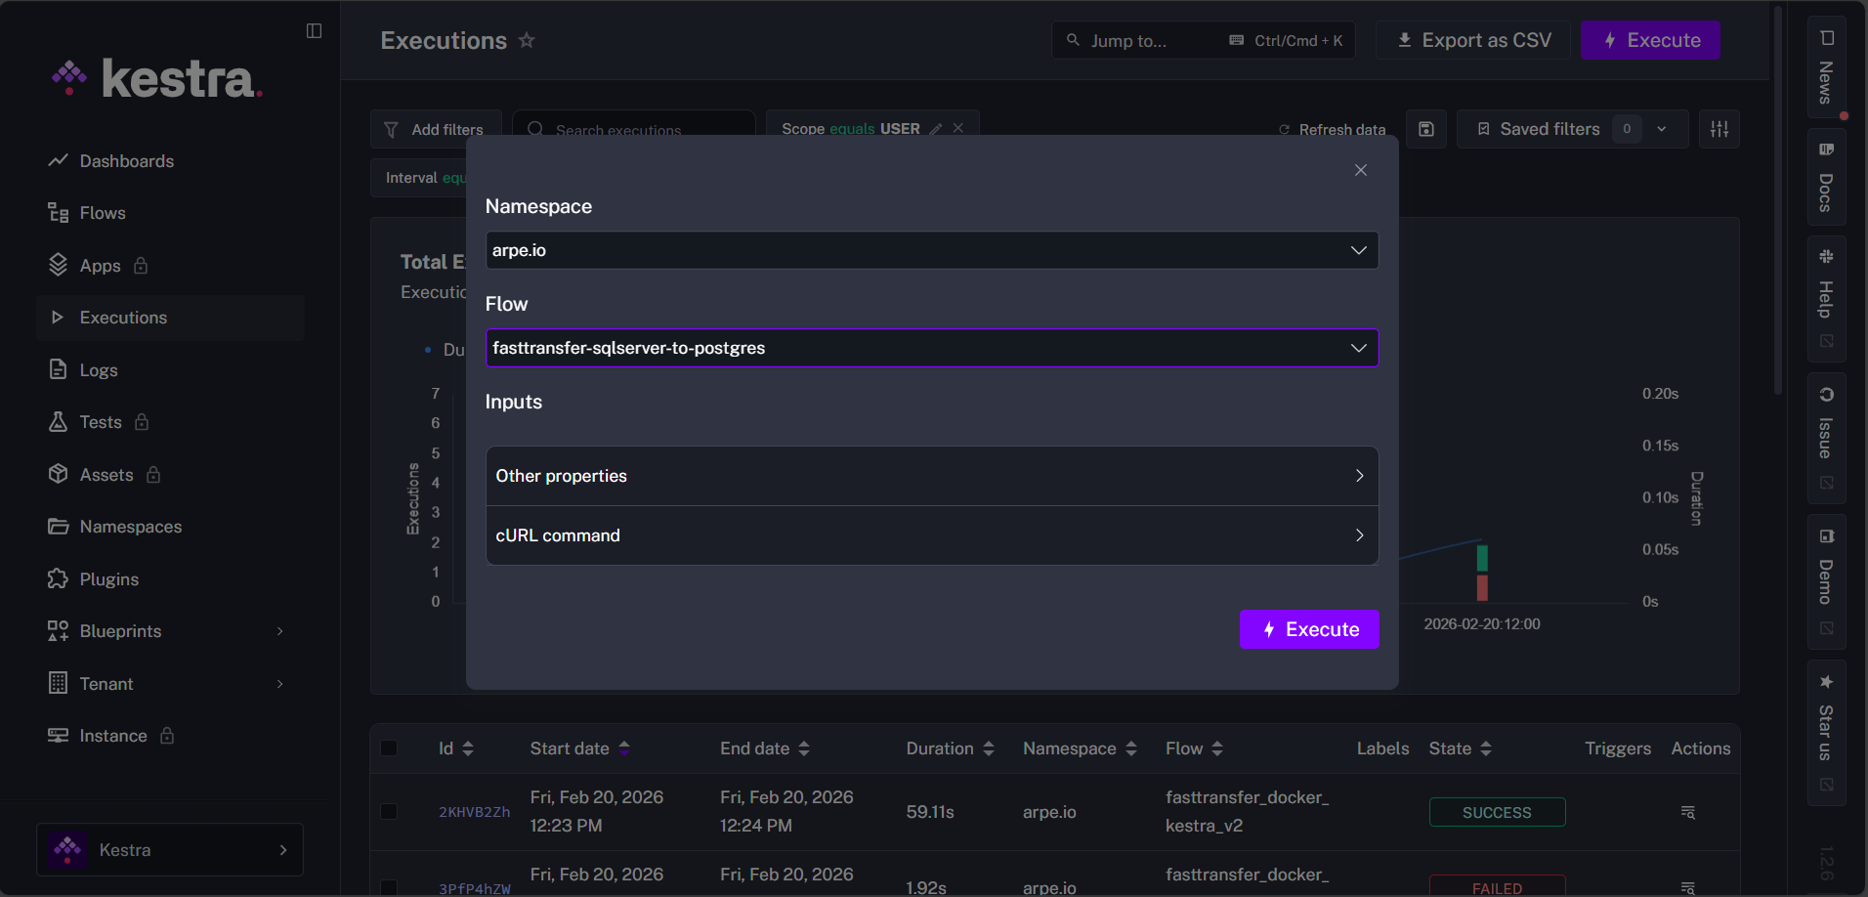Check the row checkbox for execution 3PfP4hZW
The image size is (1868, 897).
[390, 887]
